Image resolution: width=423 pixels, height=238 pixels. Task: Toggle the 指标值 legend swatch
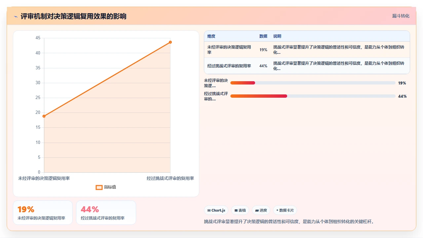coord(99,187)
